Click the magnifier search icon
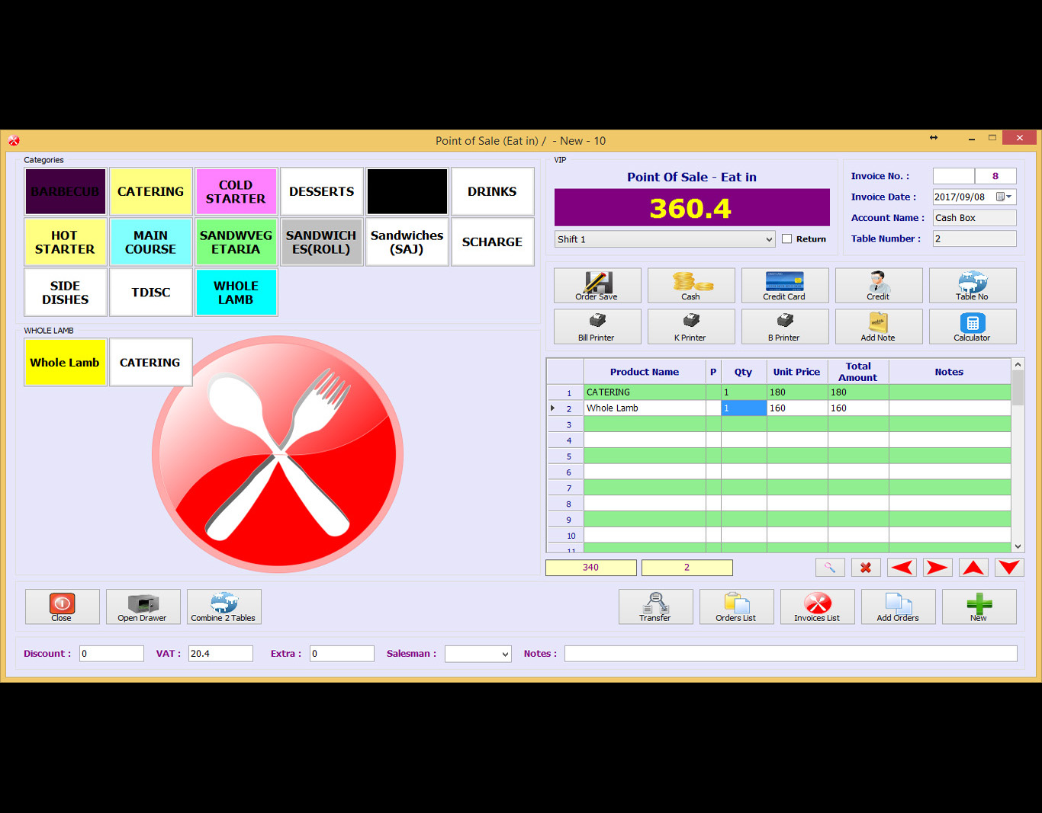Viewport: 1042px width, 813px height. tap(829, 568)
